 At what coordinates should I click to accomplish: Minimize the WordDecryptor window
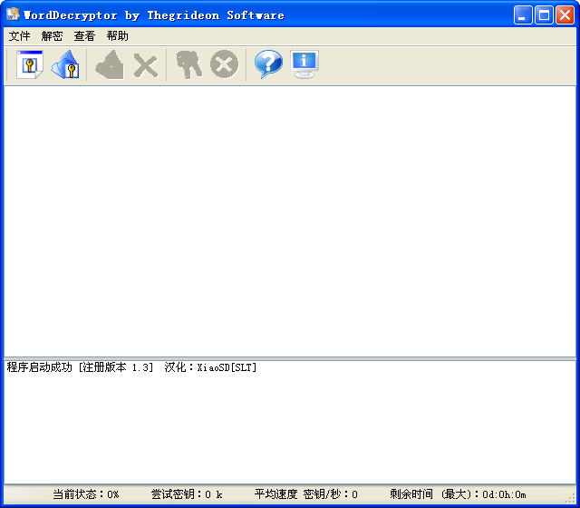[x=522, y=15]
